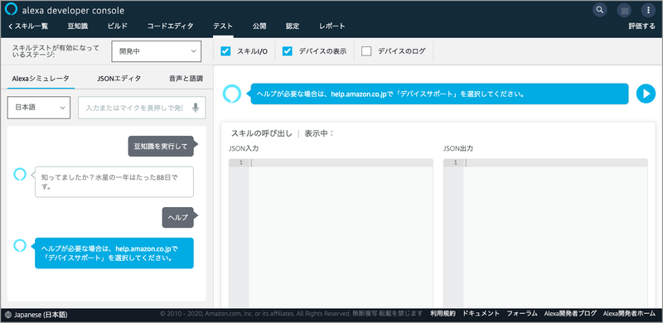Open the 豆知識 tab
The height and width of the screenshot is (323, 663).
tap(78, 27)
